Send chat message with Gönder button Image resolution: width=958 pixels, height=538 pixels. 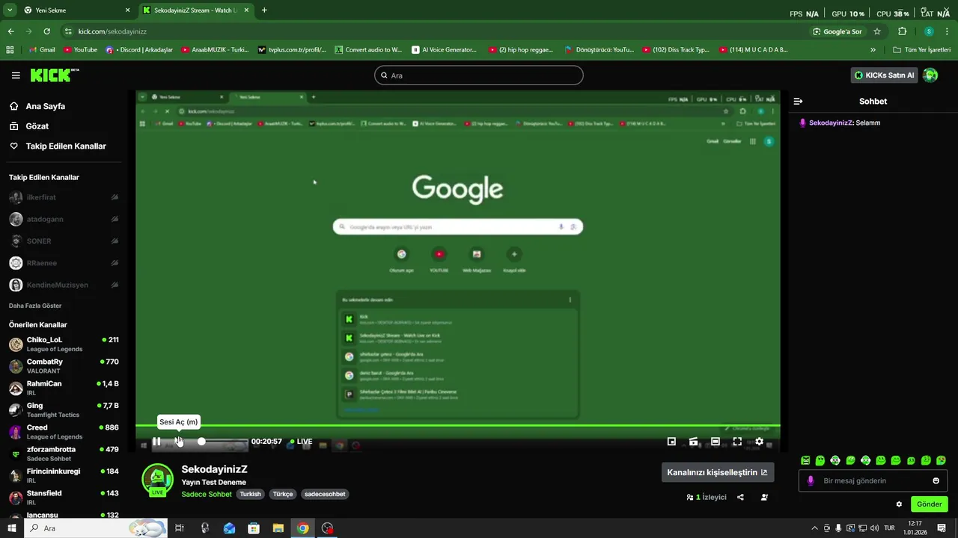pyautogui.click(x=930, y=504)
